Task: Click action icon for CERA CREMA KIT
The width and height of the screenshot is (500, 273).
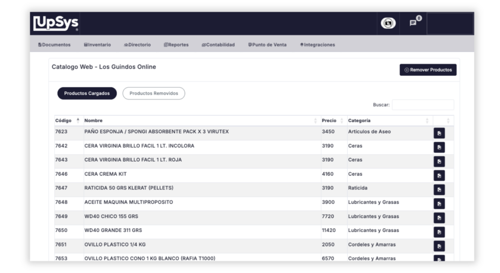Action: pyautogui.click(x=439, y=175)
